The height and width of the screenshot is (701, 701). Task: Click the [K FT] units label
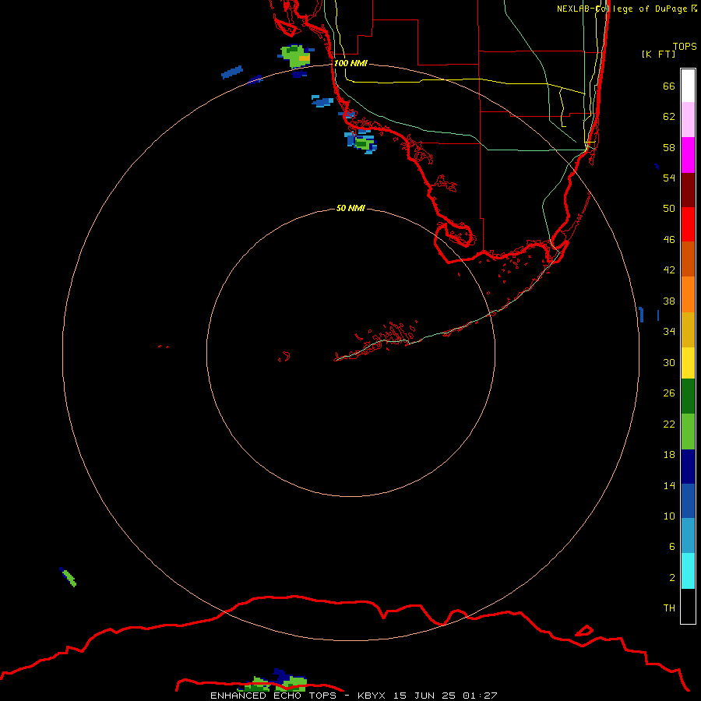(x=658, y=54)
